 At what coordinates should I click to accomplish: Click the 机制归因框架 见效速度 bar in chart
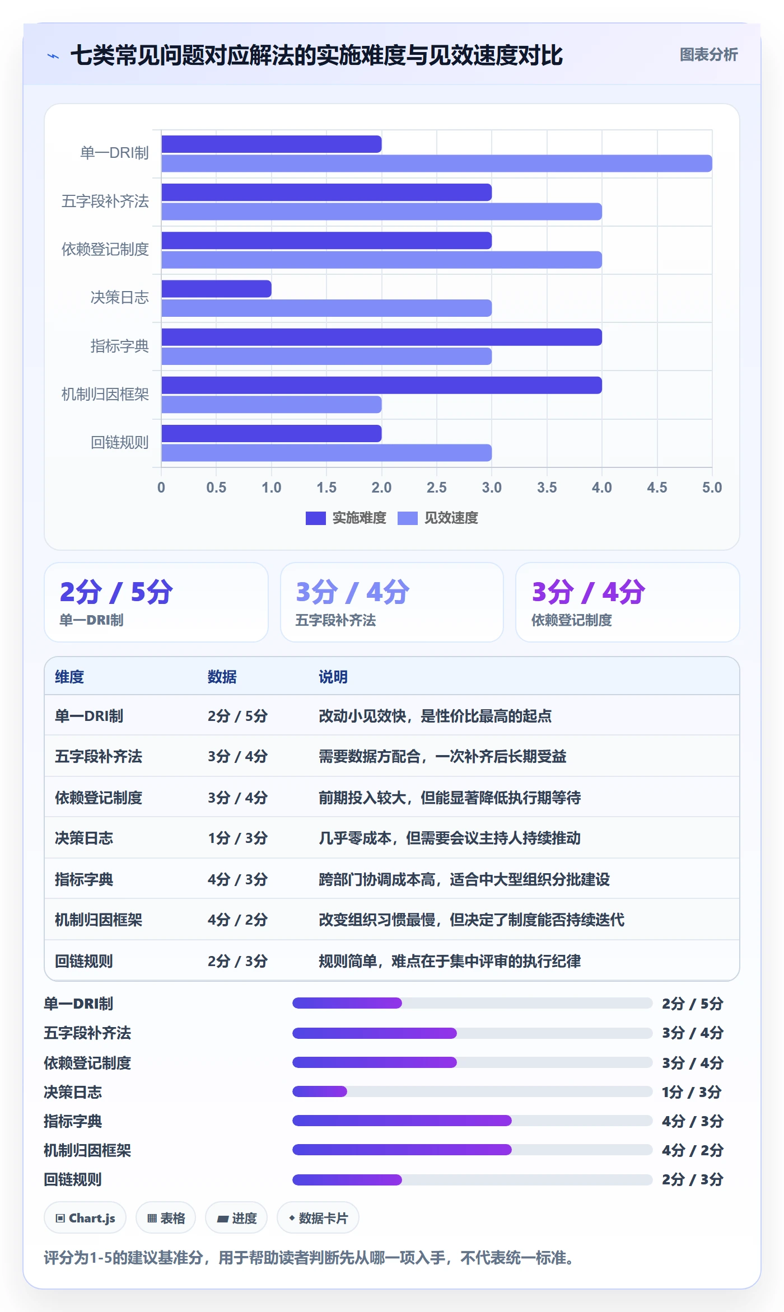click(x=272, y=405)
